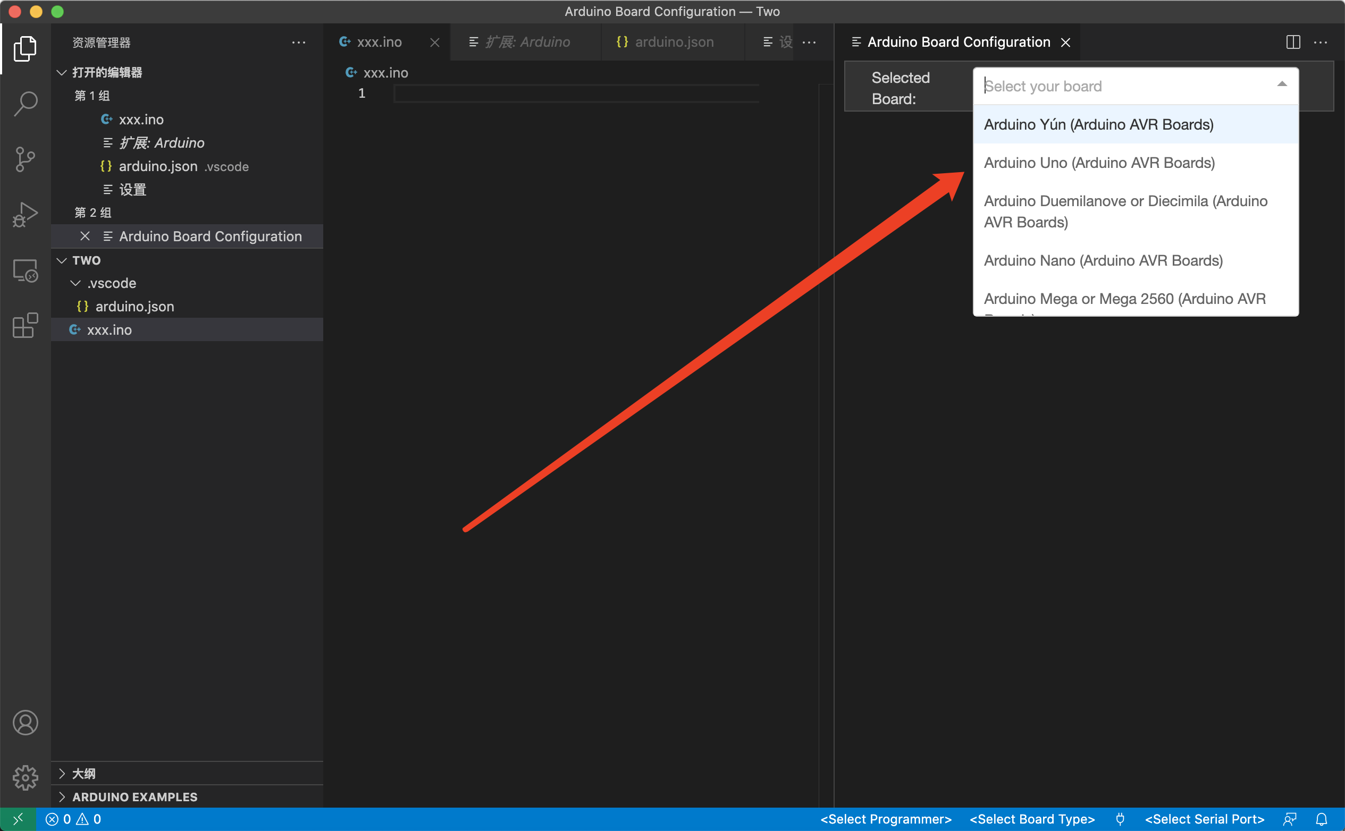Open Run and Debug view
The image size is (1345, 831).
click(x=26, y=214)
